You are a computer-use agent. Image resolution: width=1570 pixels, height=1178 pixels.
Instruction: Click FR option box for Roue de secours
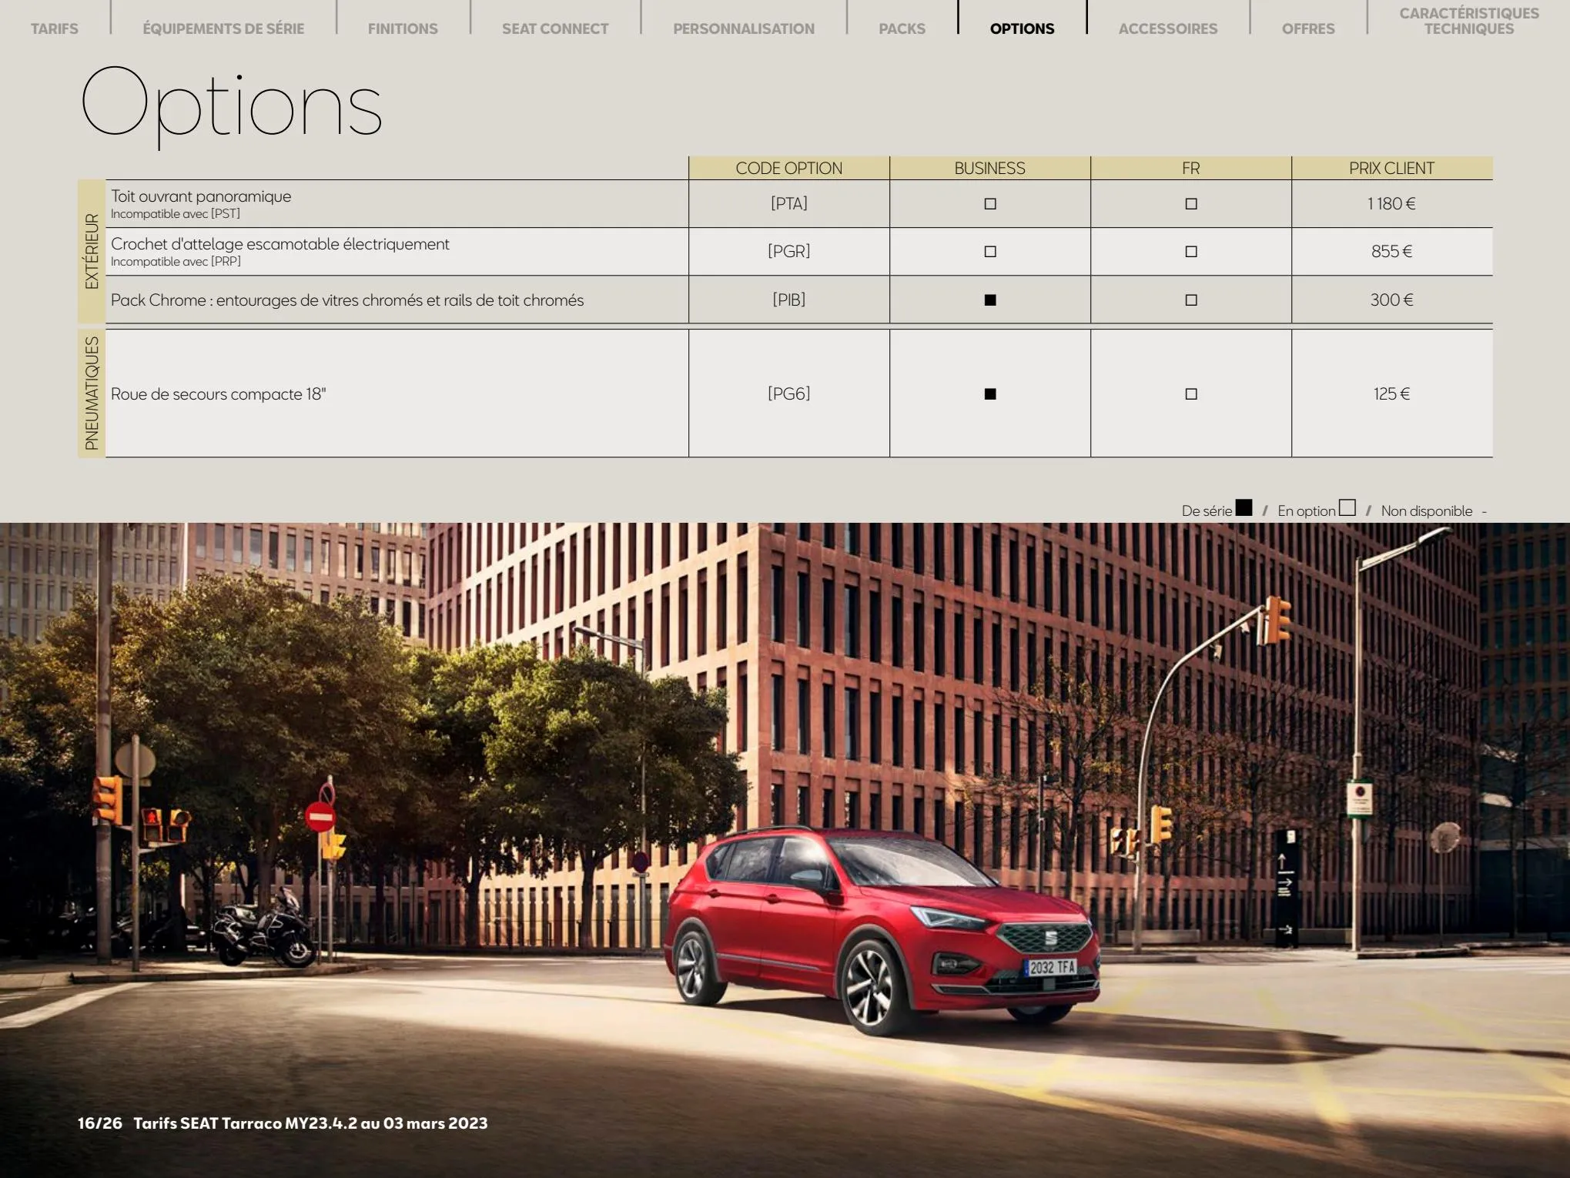[1191, 394]
